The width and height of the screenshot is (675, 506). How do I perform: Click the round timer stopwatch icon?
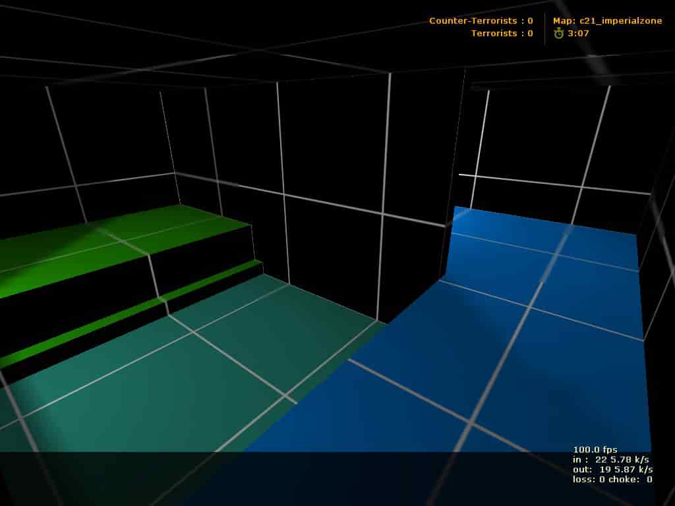click(x=558, y=33)
